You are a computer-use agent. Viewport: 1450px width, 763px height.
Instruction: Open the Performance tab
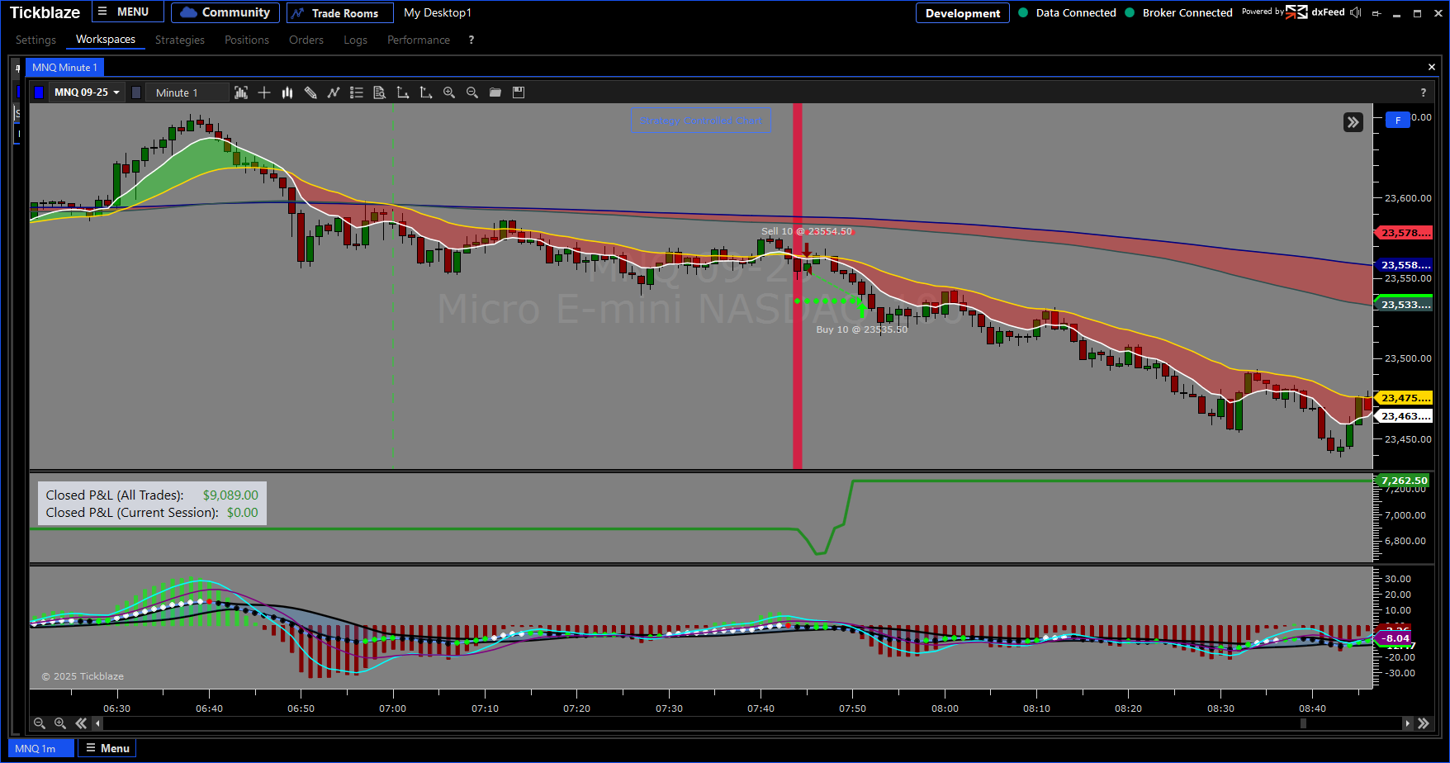[x=418, y=40]
